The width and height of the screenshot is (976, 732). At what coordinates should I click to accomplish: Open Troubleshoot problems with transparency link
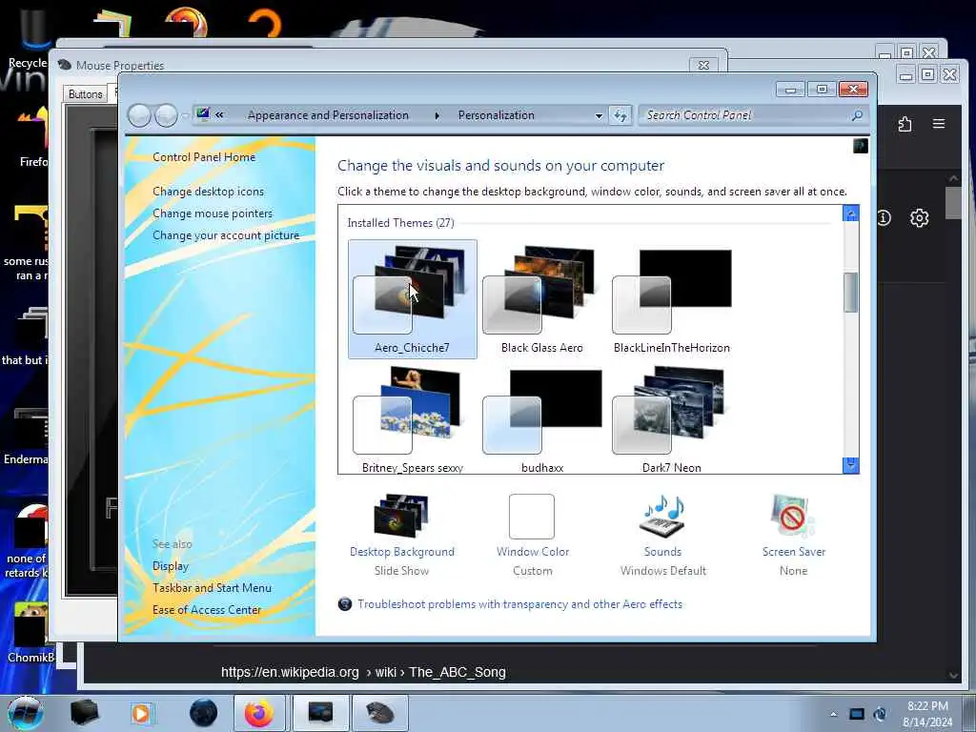[519, 603]
